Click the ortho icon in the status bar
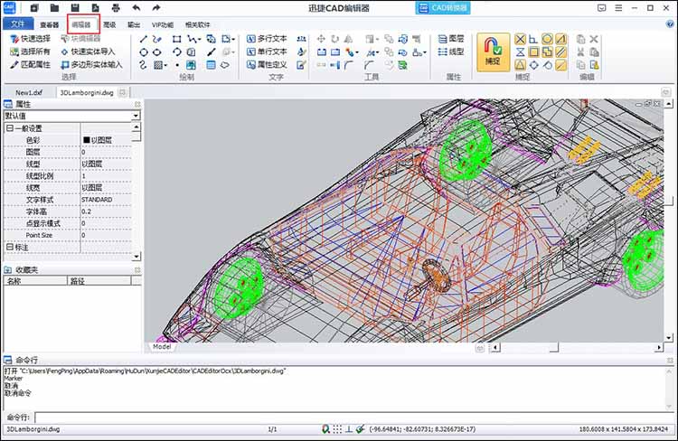Image resolution: width=678 pixels, height=441 pixels. coord(349,429)
